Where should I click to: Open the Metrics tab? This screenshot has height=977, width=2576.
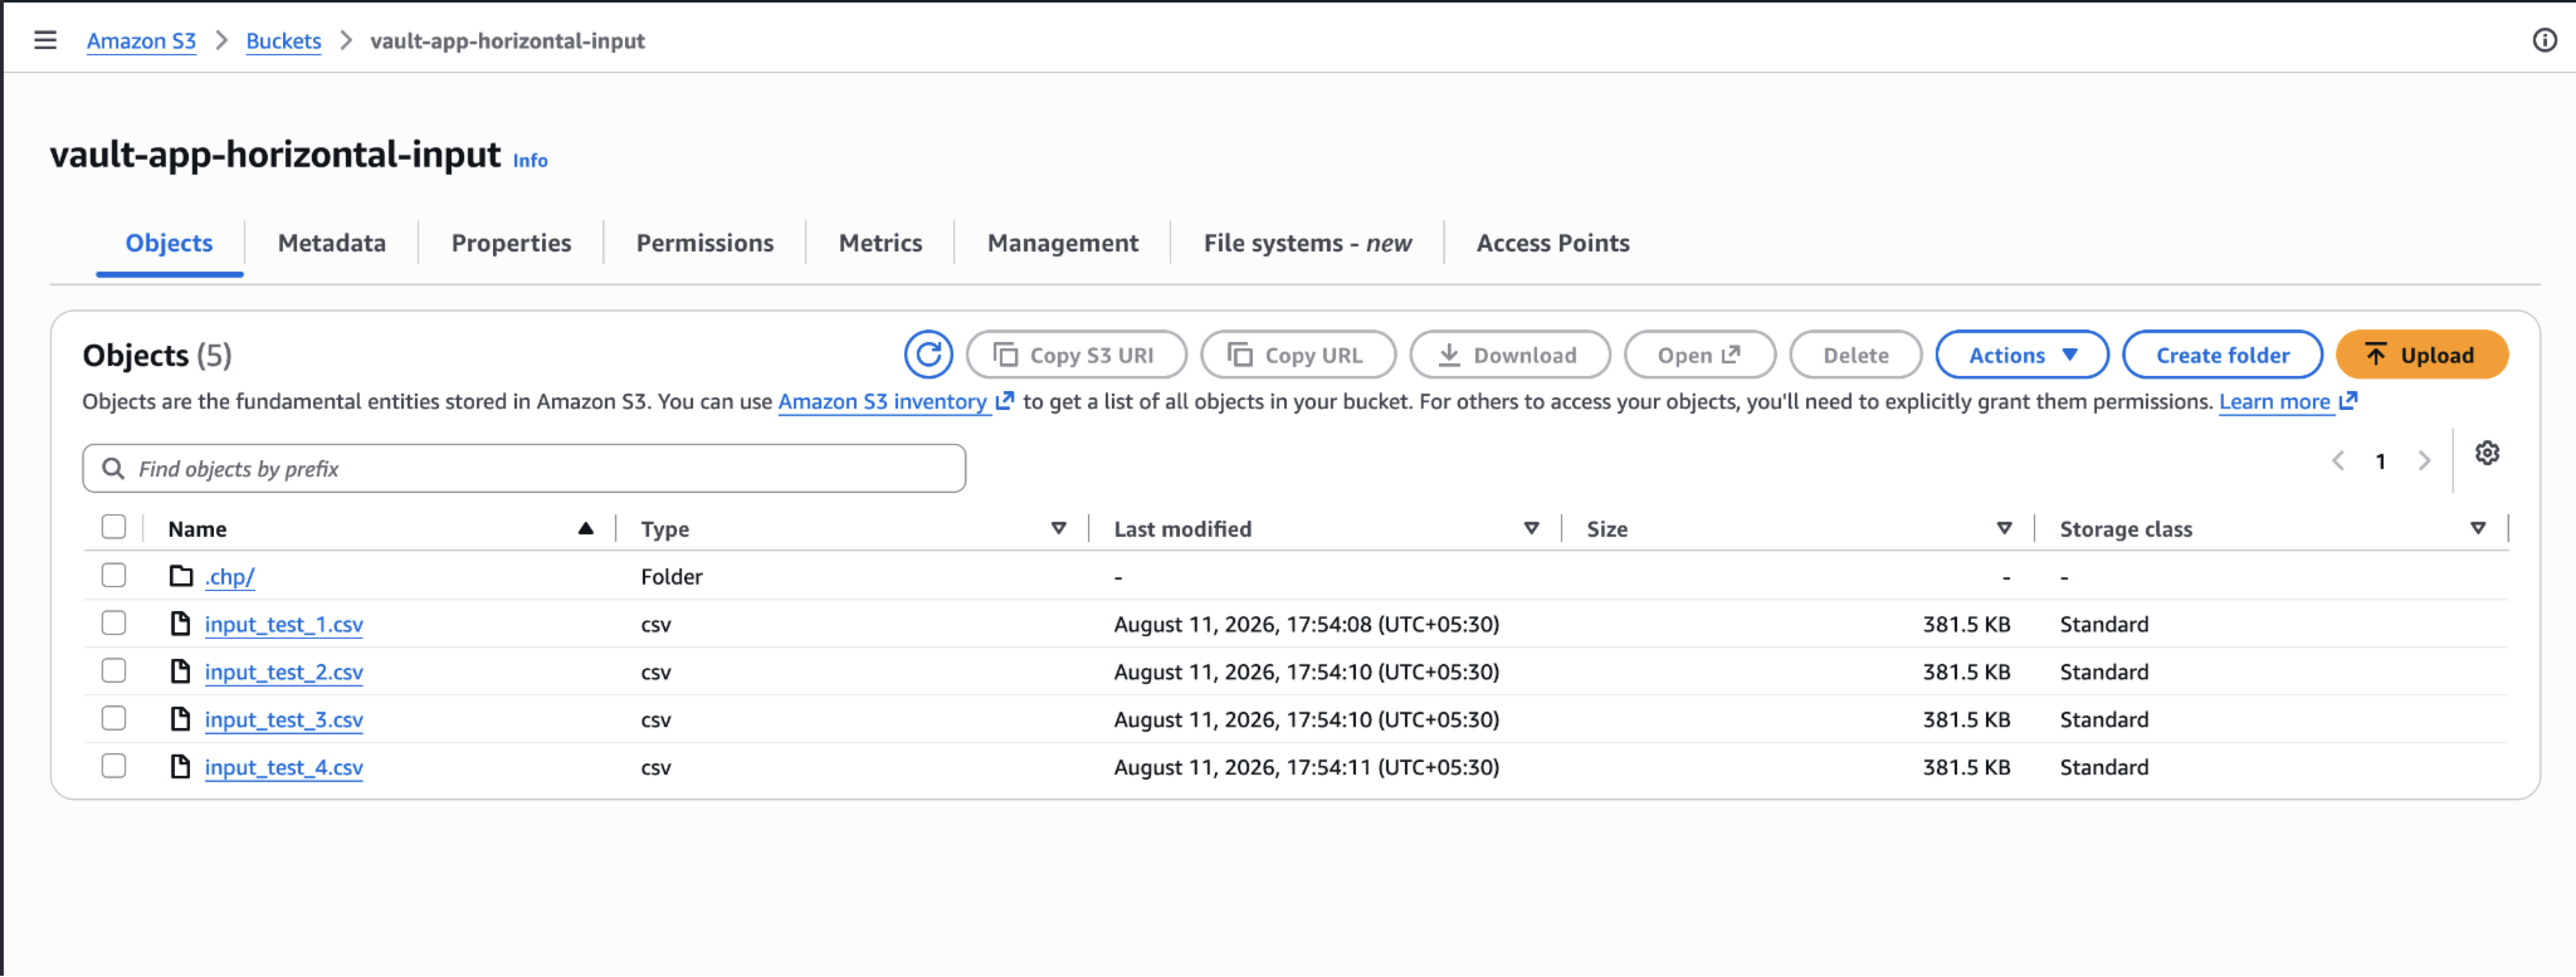pos(880,243)
